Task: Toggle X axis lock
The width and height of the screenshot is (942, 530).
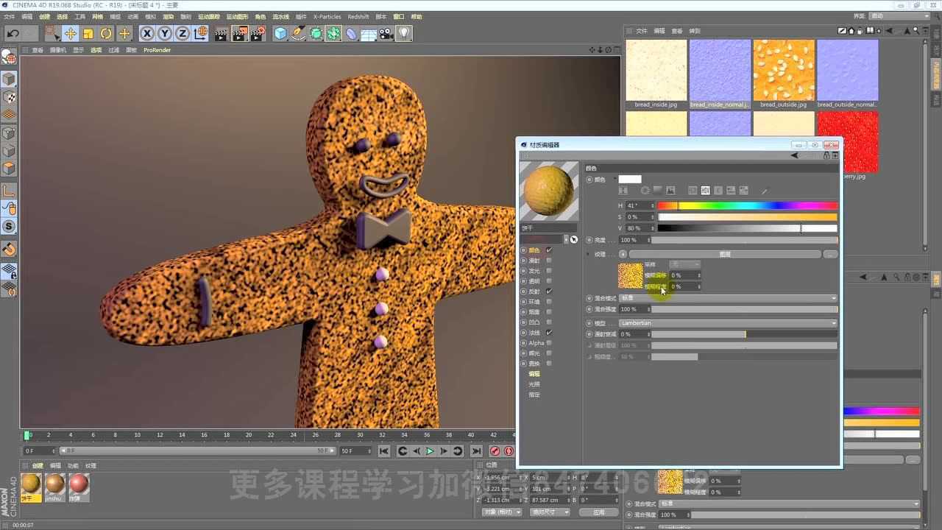Action: (x=146, y=33)
